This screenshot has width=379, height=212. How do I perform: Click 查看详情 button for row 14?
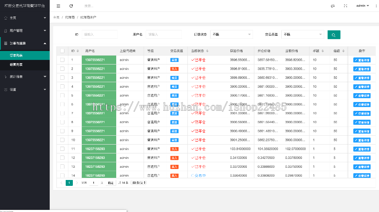pos(362,176)
